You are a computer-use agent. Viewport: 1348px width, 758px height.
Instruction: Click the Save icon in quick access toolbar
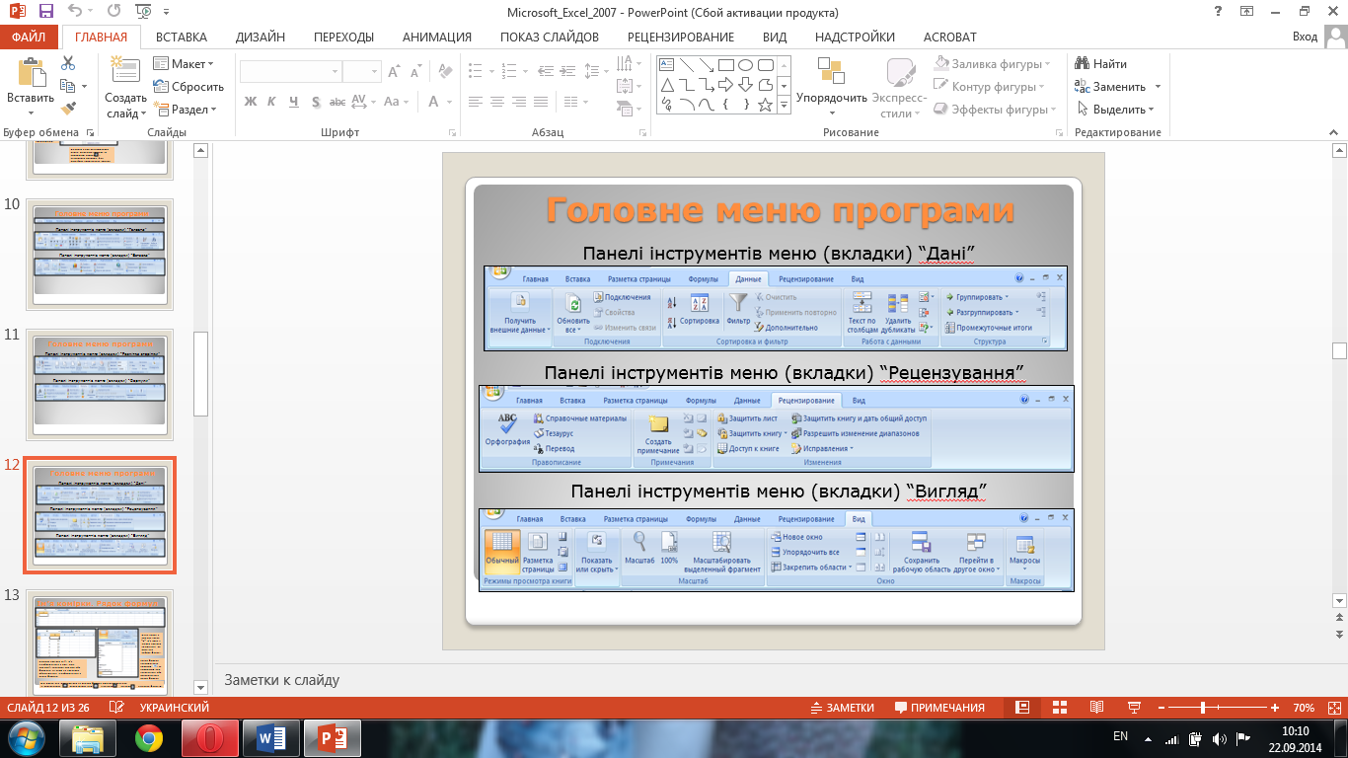tap(45, 12)
